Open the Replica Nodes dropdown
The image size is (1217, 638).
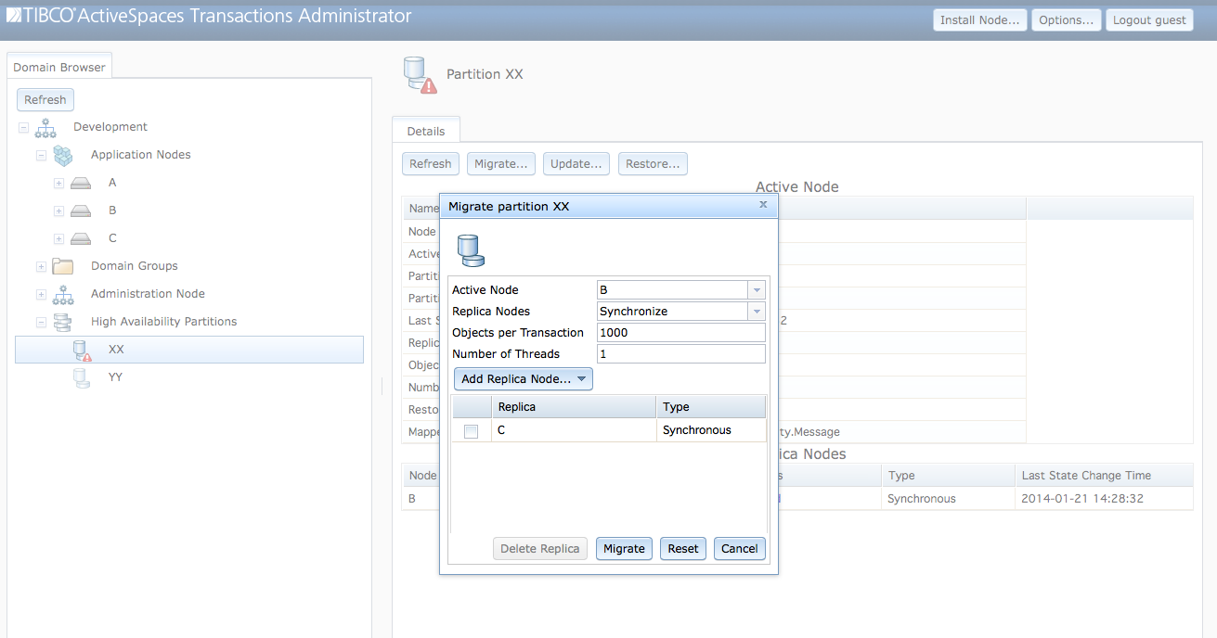[x=757, y=312]
